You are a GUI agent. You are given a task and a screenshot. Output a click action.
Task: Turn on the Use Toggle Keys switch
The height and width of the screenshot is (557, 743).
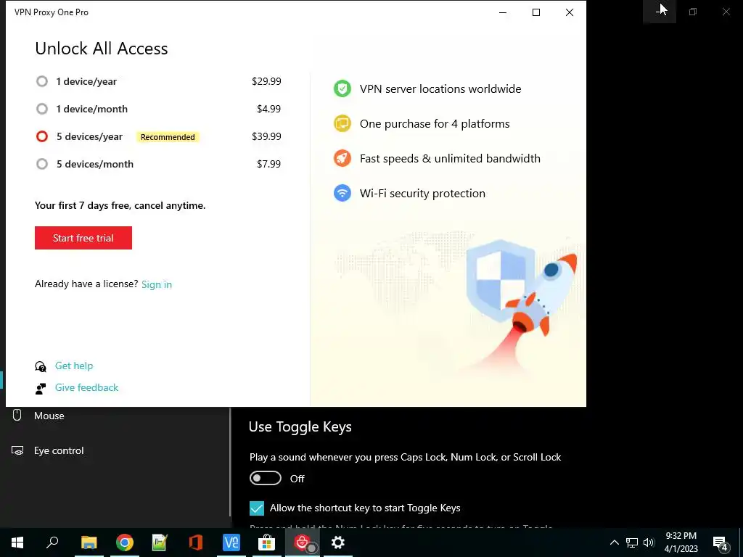point(266,479)
